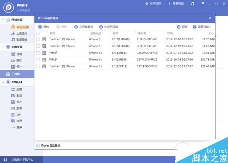Open 图书 under PP助手1 device
This screenshot has width=228, height=163.
[x=17, y=108]
